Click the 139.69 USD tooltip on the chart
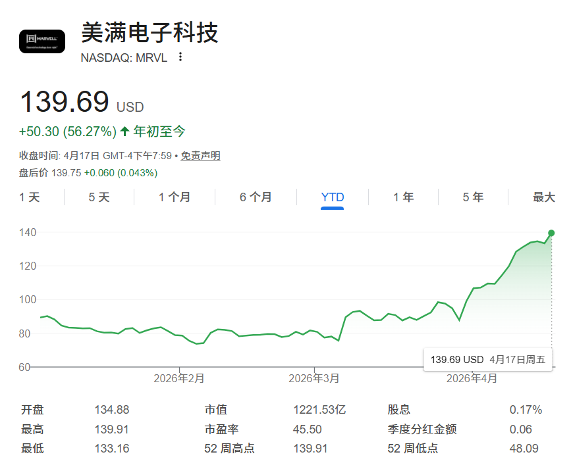The height and width of the screenshot is (467, 571). pyautogui.click(x=489, y=360)
